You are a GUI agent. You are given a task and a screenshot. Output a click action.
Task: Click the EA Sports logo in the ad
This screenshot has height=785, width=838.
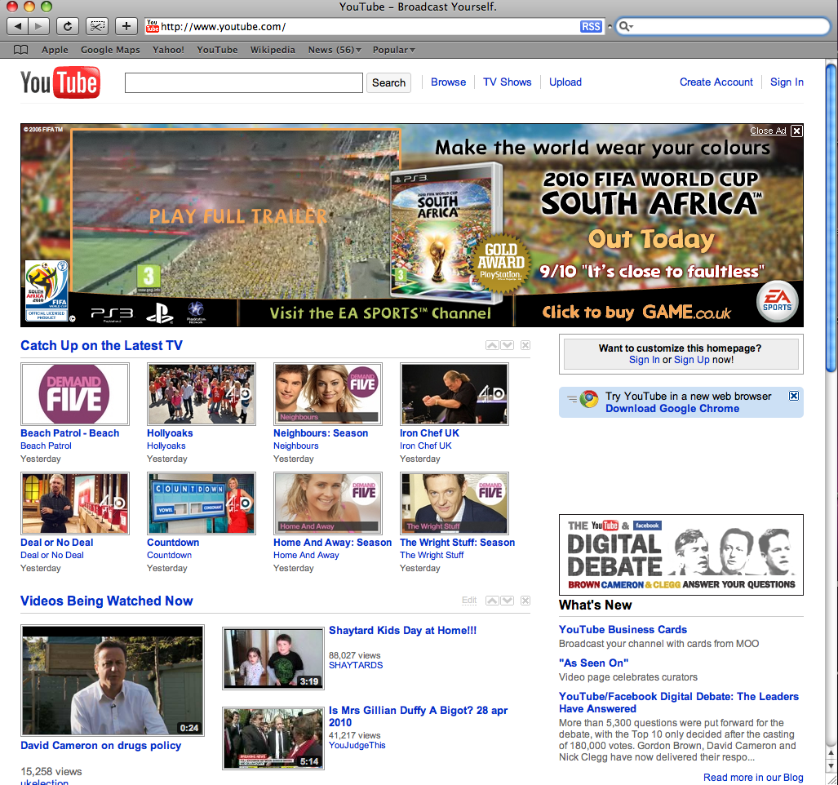click(x=777, y=301)
